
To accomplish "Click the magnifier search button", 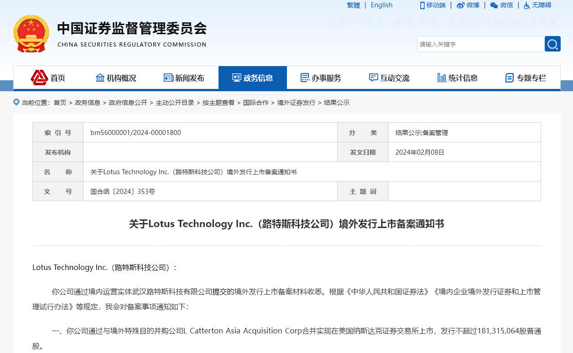I will (x=552, y=44).
